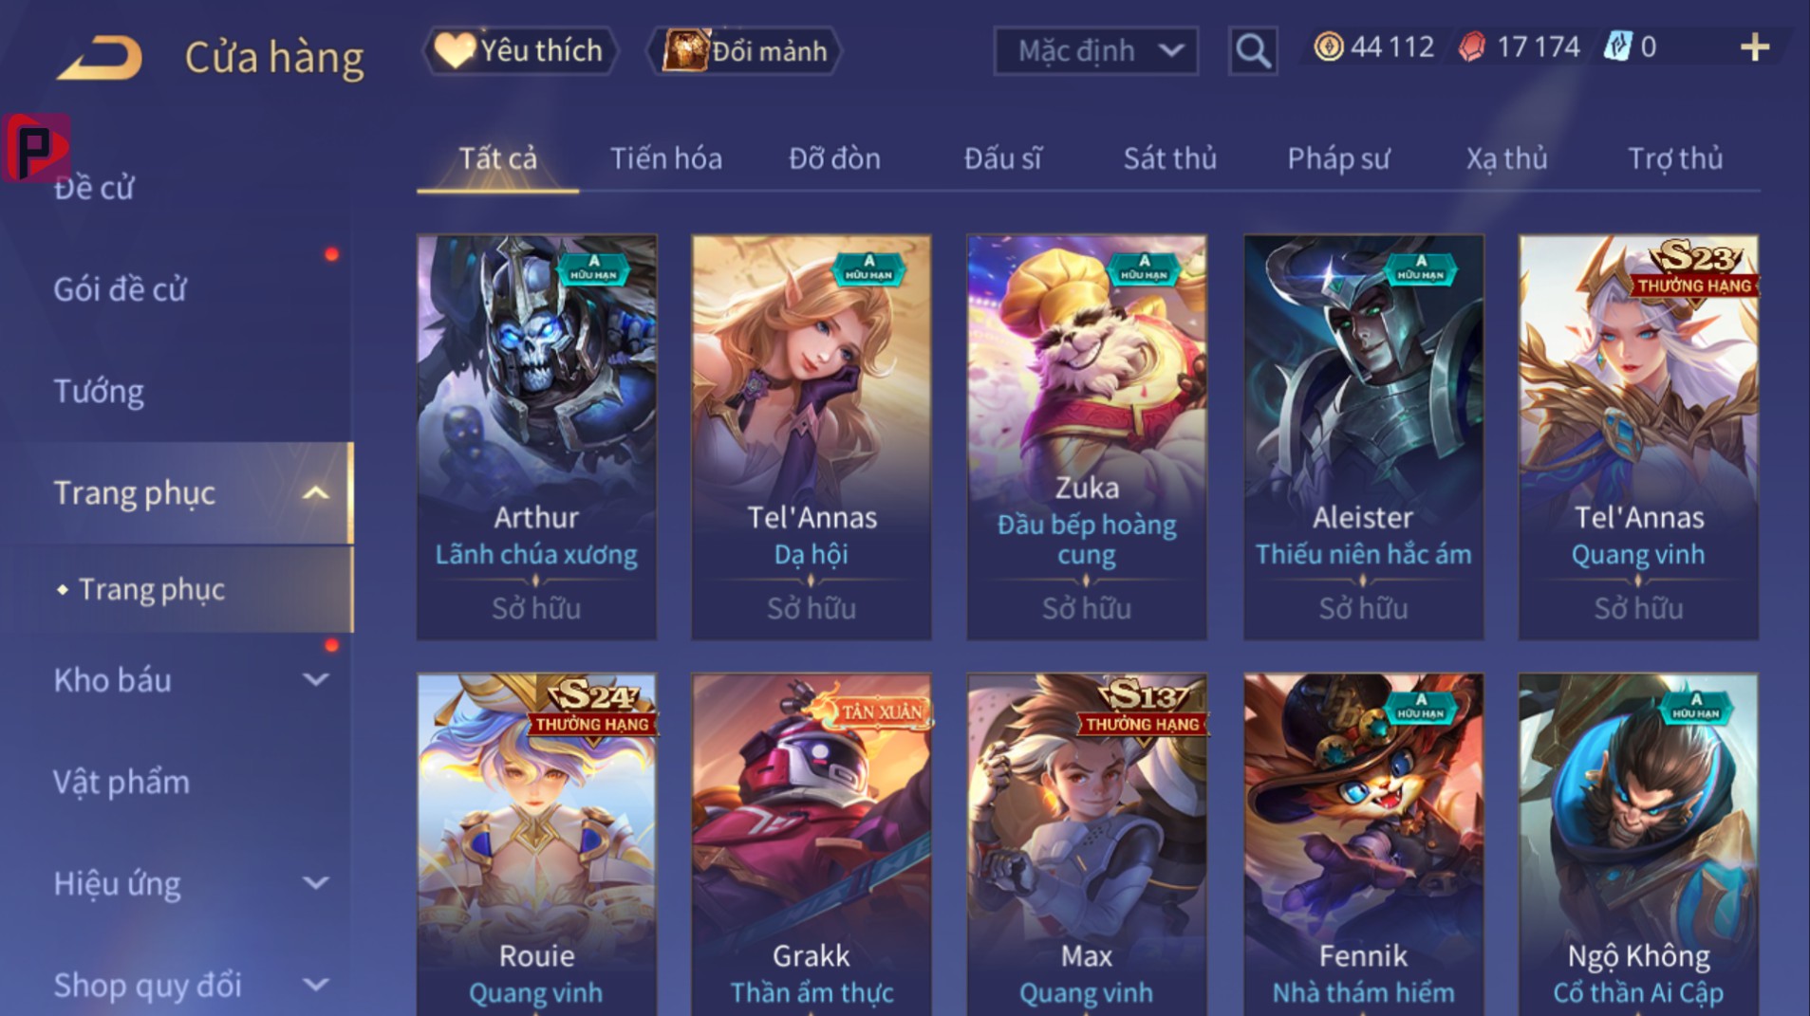Tap the gold coin balance icon
1810x1016 pixels.
pos(1328,46)
